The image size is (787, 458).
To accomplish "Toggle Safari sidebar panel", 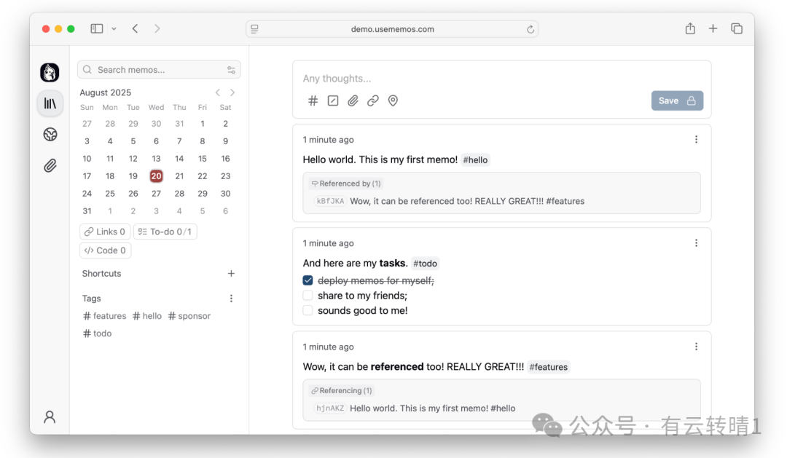I will pos(97,28).
